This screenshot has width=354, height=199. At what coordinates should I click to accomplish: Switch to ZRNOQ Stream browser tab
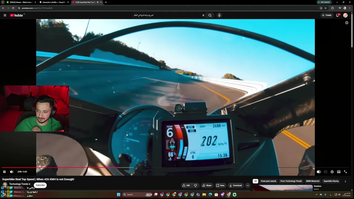point(21,2)
